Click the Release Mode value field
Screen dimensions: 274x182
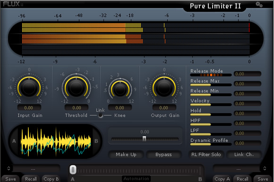tap(247, 74)
